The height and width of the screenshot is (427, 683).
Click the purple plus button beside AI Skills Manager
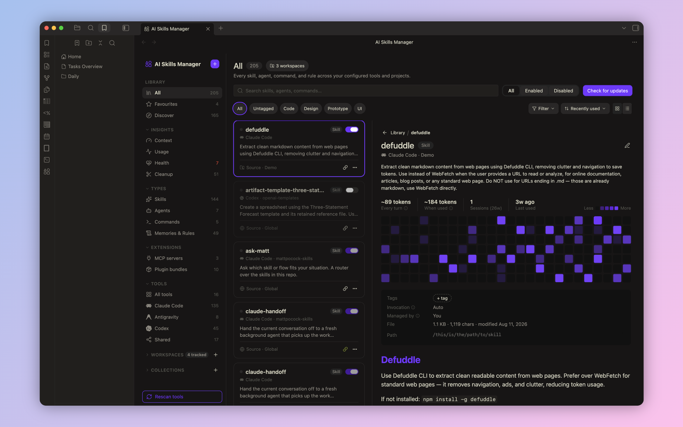click(215, 64)
